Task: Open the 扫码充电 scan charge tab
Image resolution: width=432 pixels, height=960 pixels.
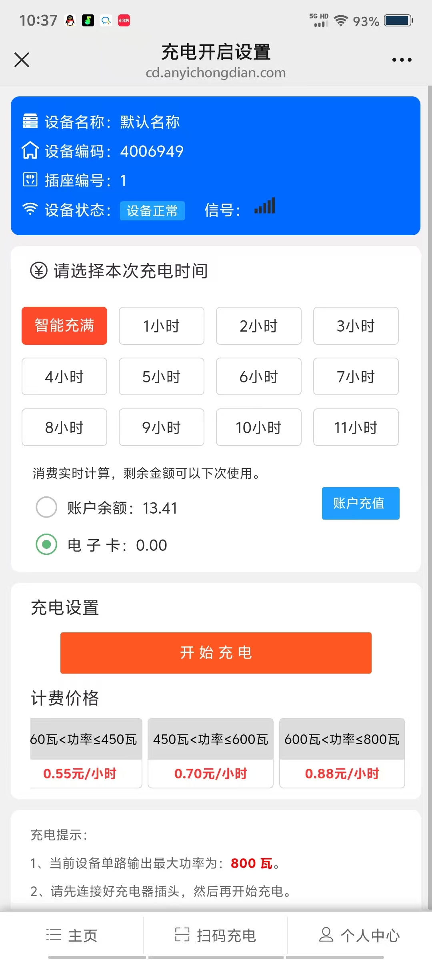Action: point(216,935)
